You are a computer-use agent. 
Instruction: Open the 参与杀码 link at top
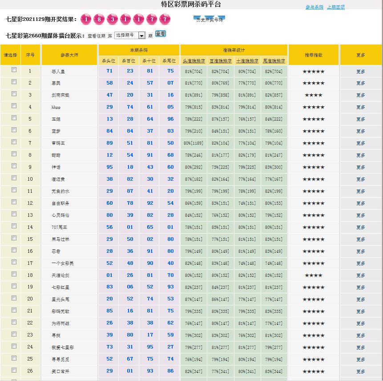(314, 7)
